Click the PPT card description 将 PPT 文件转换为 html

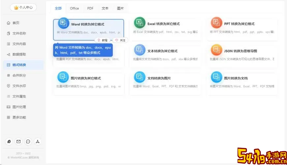click(x=242, y=32)
